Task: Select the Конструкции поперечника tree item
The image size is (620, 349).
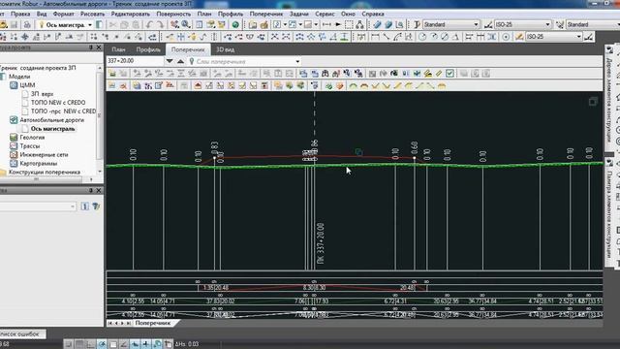Action: (45, 173)
